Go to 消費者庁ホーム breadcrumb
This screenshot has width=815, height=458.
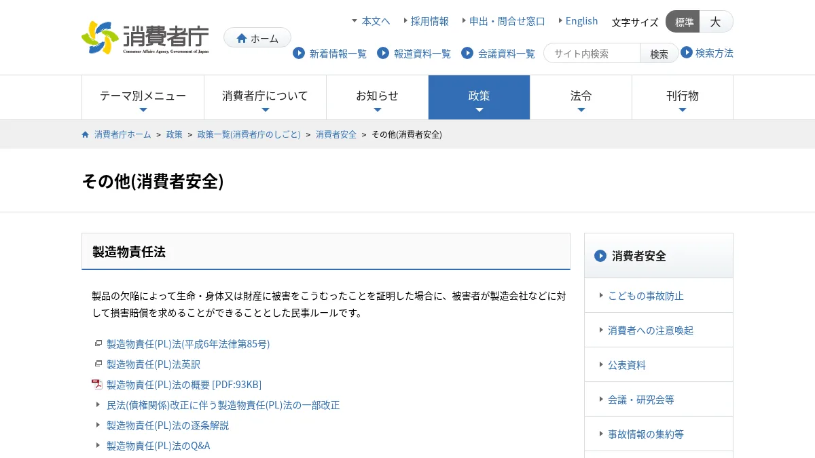pos(123,134)
